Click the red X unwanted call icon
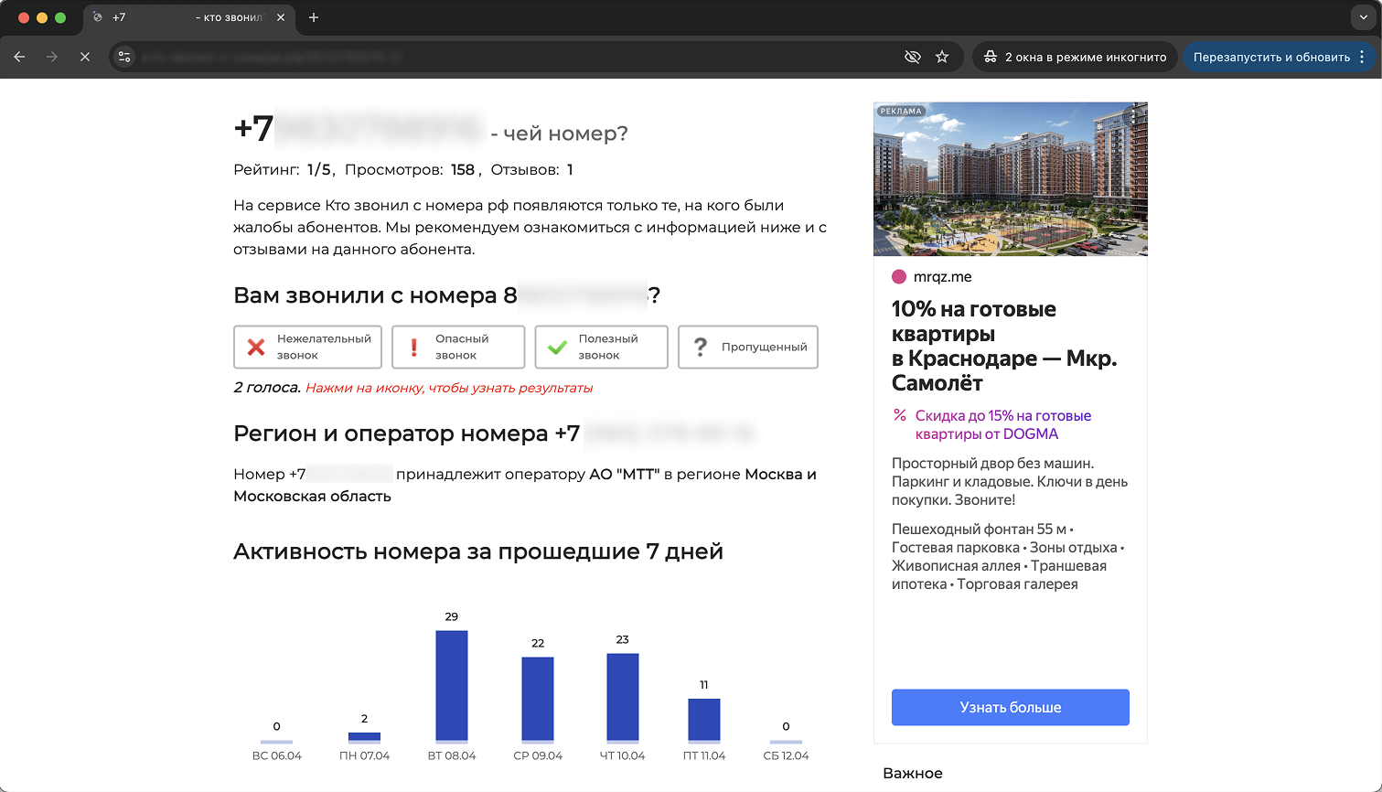The width and height of the screenshot is (1382, 792). 256,348
